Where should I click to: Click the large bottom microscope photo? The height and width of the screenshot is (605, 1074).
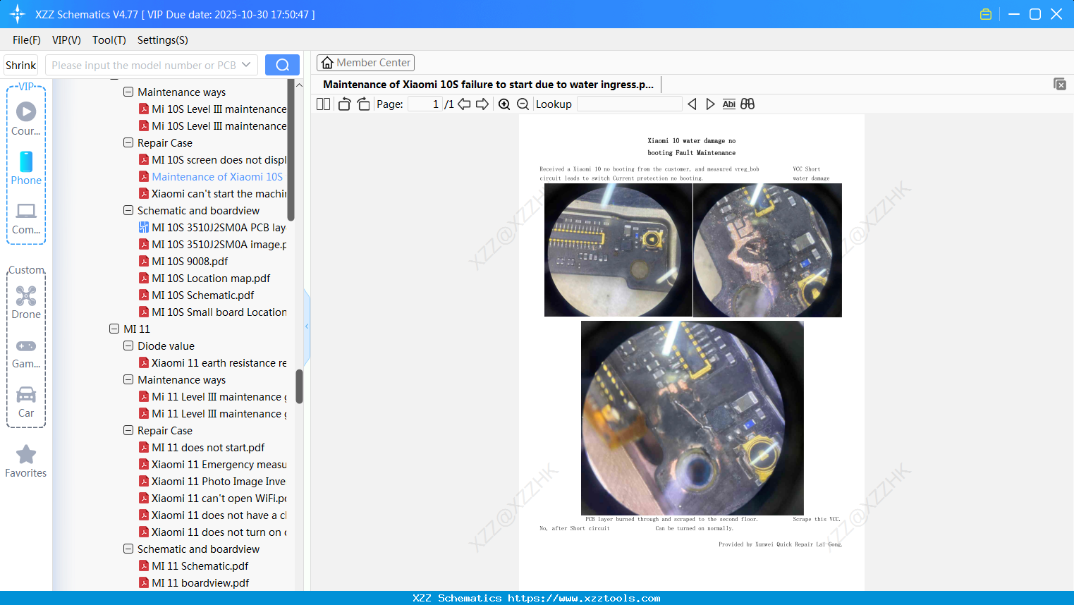(x=692, y=418)
